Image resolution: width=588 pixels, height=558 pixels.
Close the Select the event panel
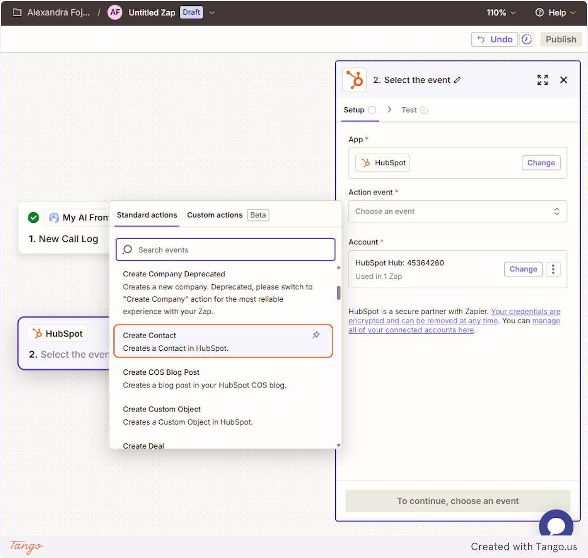coord(563,80)
